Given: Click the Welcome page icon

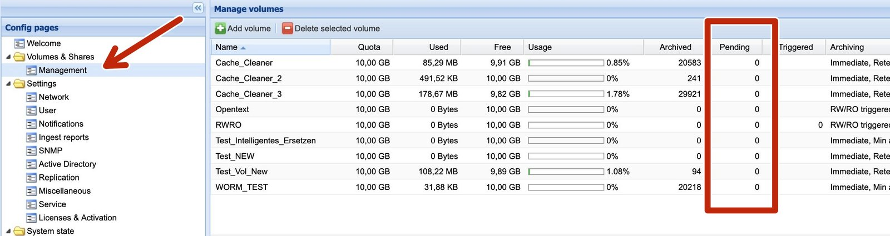Looking at the screenshot, I should click(x=19, y=43).
